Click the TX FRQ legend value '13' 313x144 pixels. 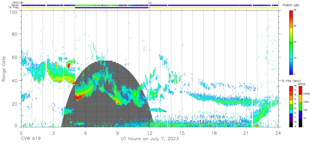(x=295, y=108)
